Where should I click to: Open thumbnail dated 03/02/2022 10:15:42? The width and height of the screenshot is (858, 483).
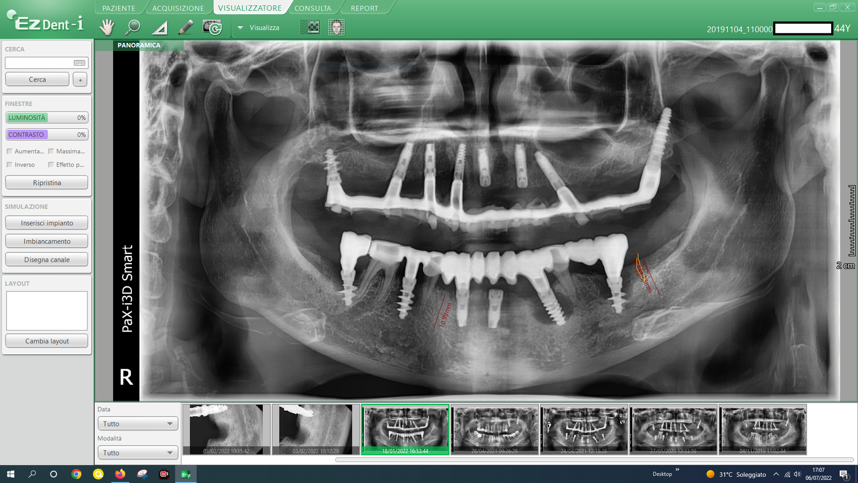click(x=226, y=429)
